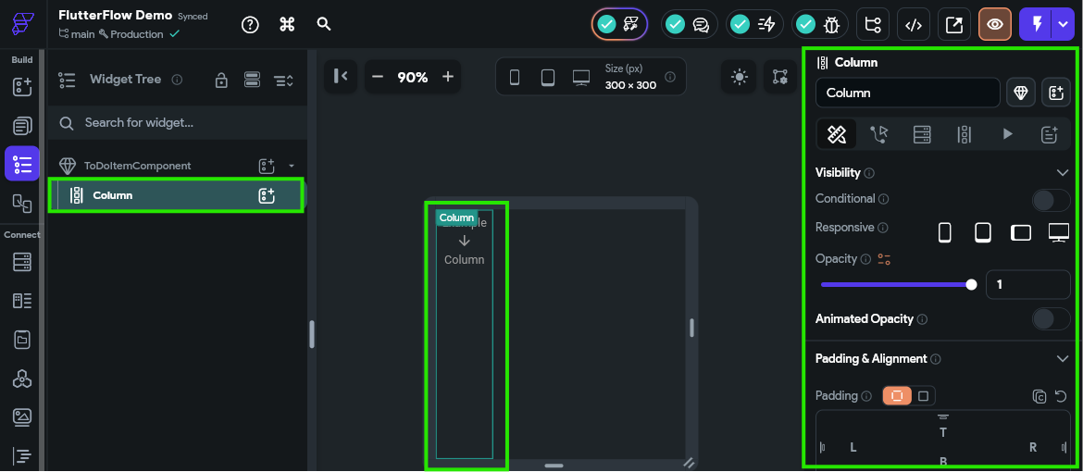Toggle Responsive tablet-landscape visibility
This screenshot has width=1083, height=472.
tap(1021, 233)
